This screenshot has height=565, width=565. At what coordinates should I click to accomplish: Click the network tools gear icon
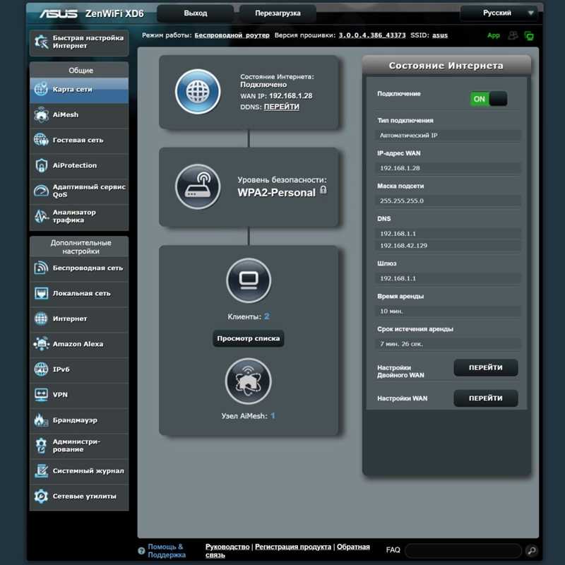click(x=41, y=496)
